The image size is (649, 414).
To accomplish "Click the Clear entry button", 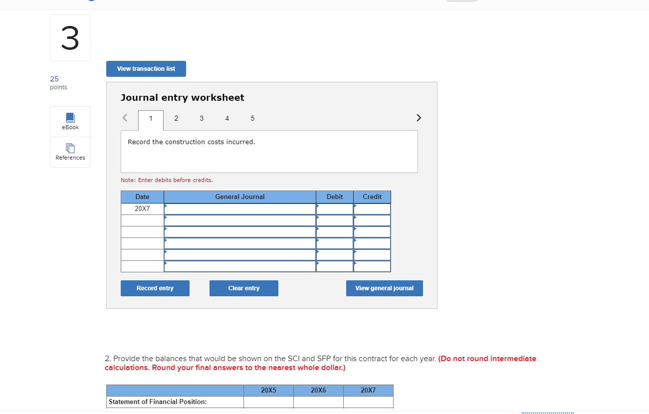I will pos(243,288).
